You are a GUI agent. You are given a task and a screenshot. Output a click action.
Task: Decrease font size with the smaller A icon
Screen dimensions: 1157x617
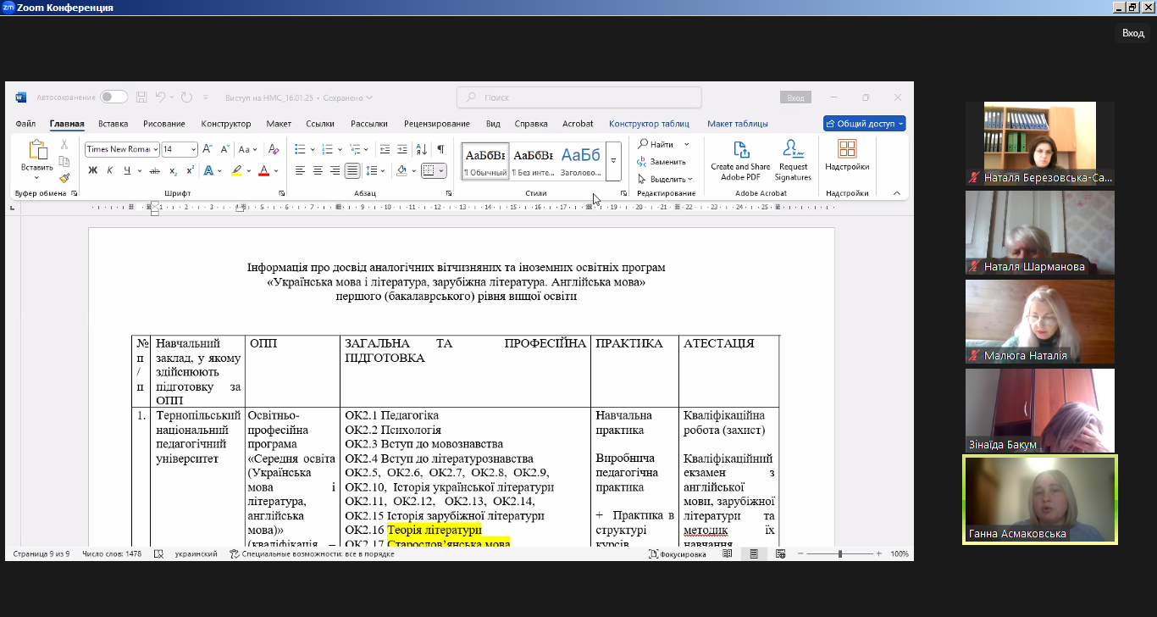(225, 149)
